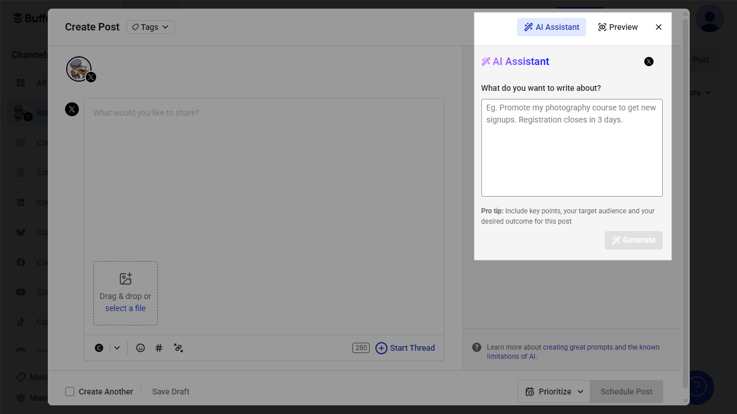
Task: Click the Canva integration icon
Action: (x=99, y=348)
